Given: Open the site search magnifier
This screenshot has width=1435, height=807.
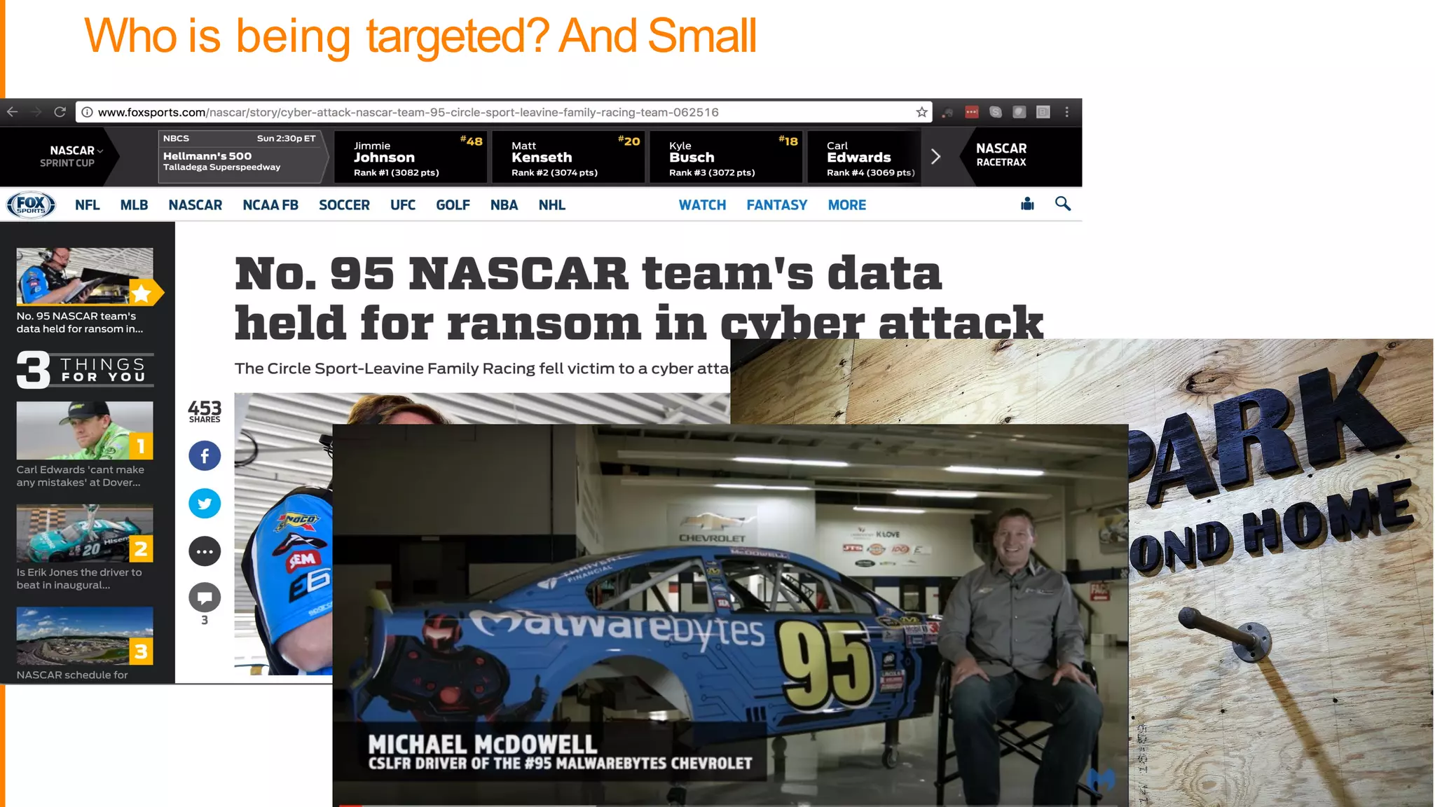Looking at the screenshot, I should [1062, 204].
